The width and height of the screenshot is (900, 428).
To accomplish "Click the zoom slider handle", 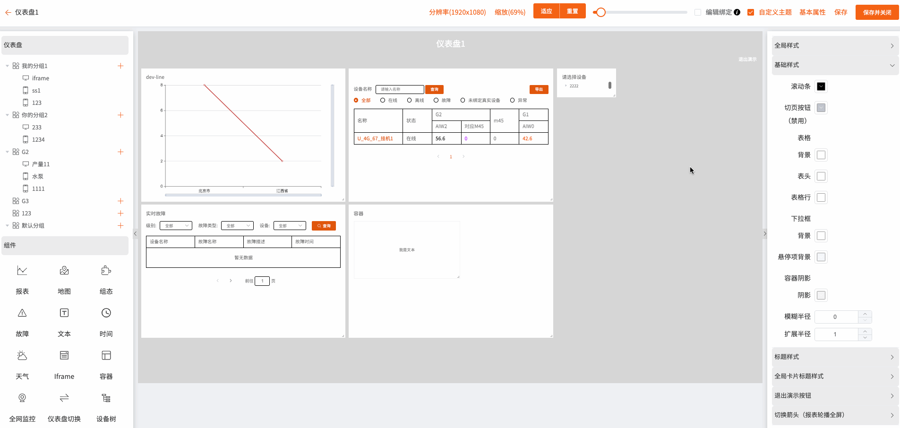I will (600, 12).
